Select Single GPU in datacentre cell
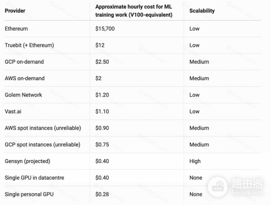This screenshot has height=205, width=271. coord(34,178)
